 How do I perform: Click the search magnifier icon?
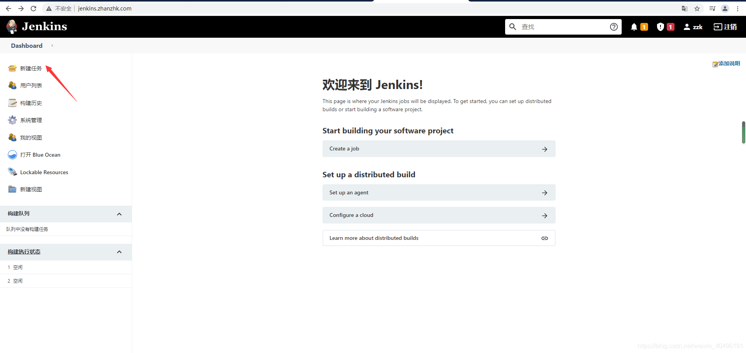pyautogui.click(x=513, y=27)
